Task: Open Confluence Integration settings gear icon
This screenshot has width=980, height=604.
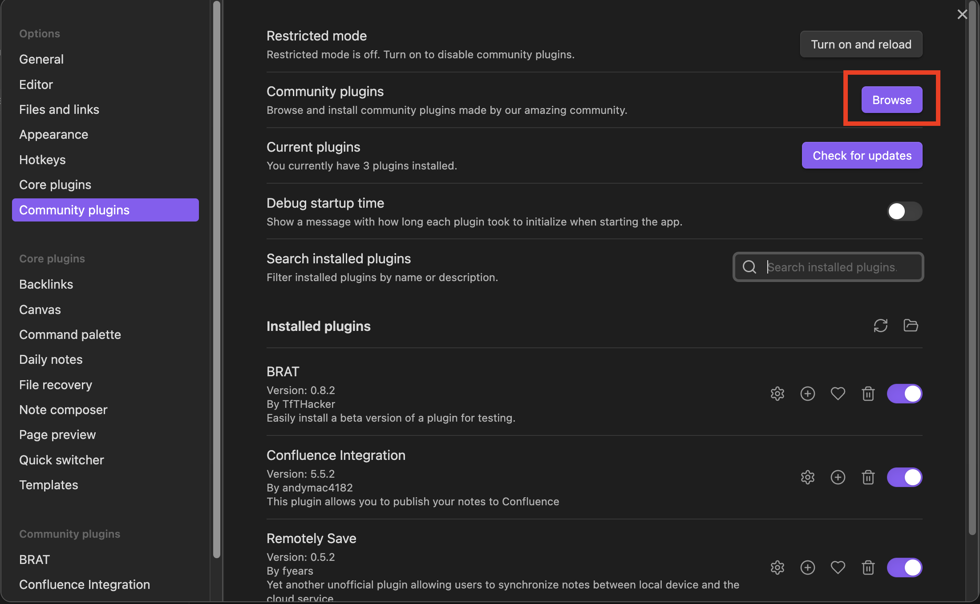Action: coord(807,477)
